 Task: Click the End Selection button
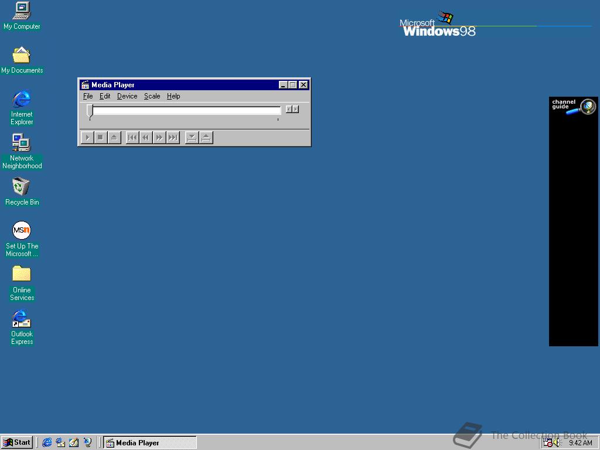[206, 137]
